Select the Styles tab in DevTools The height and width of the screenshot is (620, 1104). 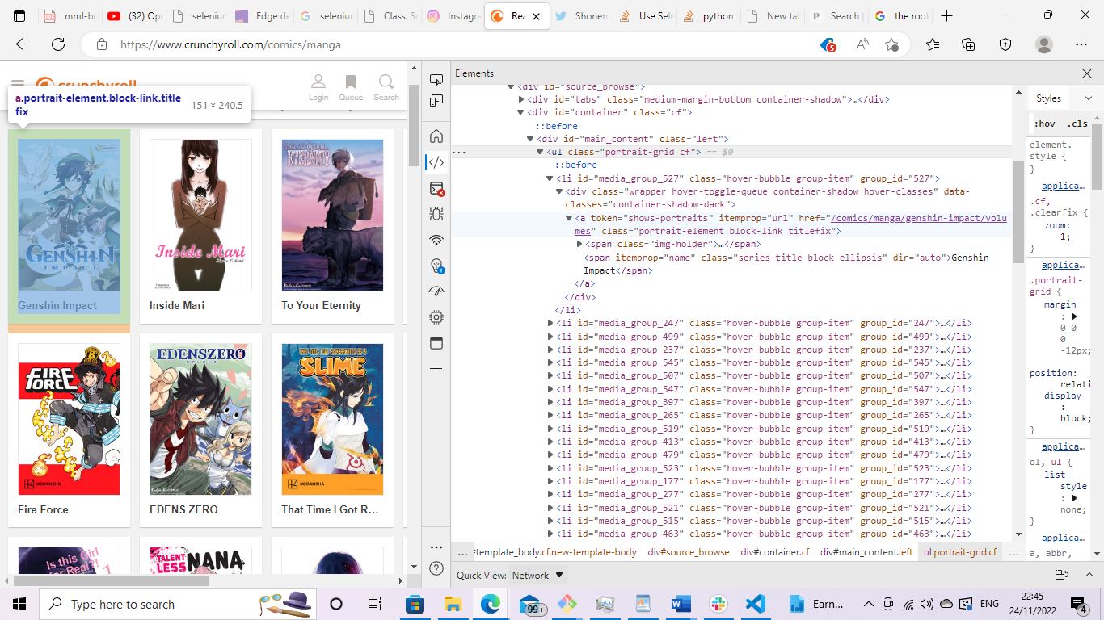point(1048,98)
